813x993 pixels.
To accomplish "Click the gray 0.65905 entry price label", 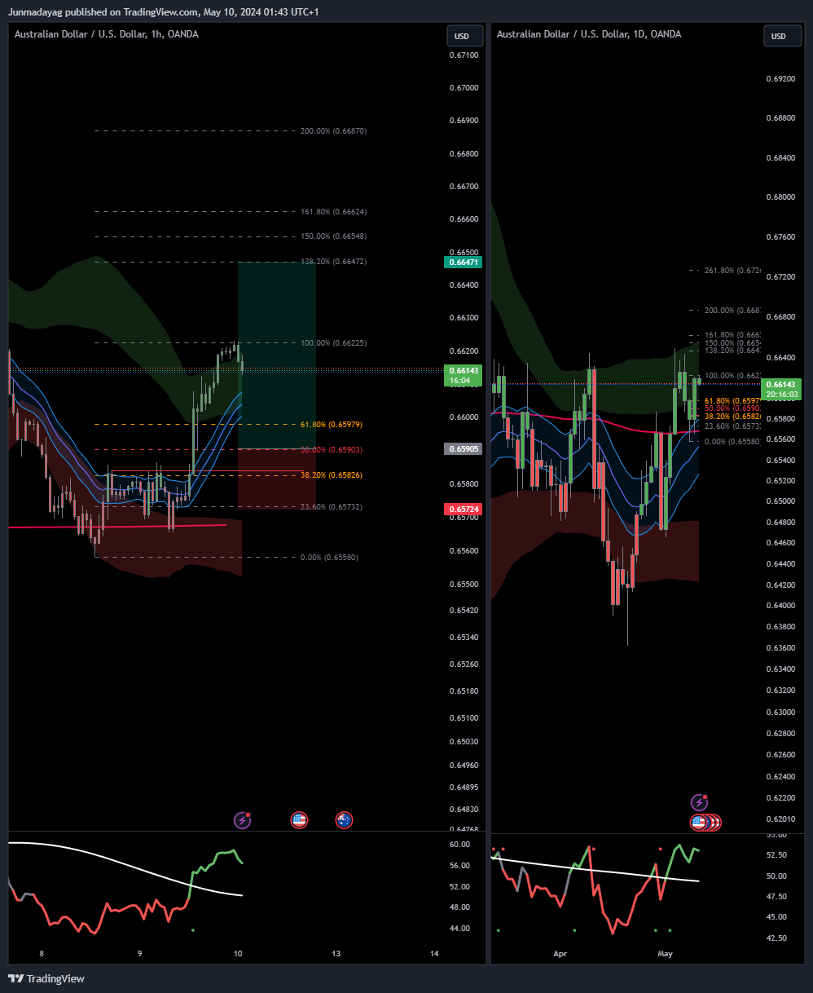I will click(x=464, y=449).
